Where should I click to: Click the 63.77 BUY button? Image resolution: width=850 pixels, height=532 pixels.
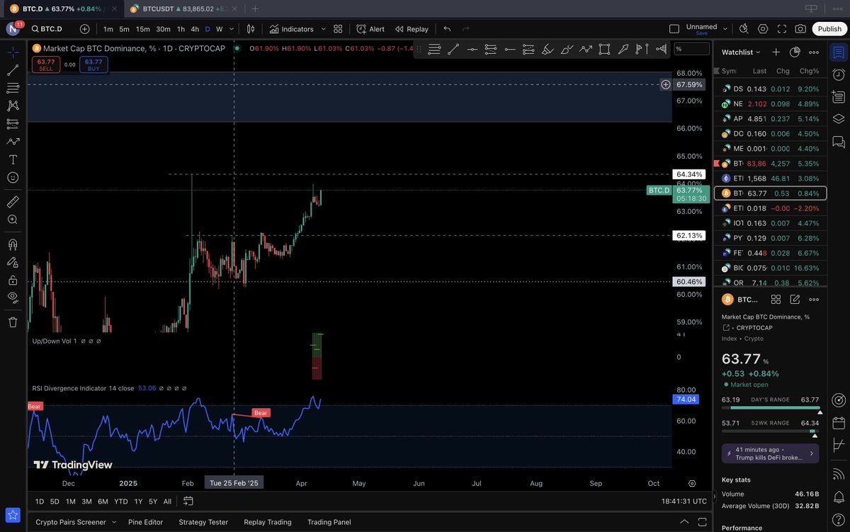click(x=93, y=64)
